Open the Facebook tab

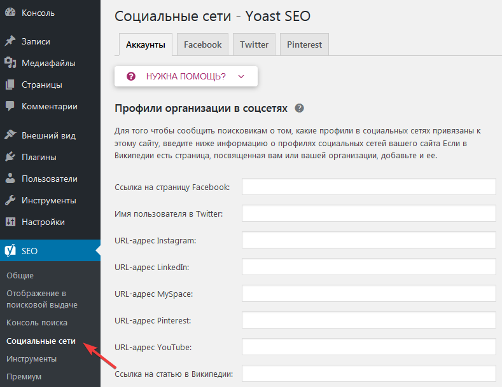point(203,44)
